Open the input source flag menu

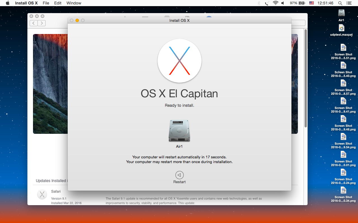point(311,3)
